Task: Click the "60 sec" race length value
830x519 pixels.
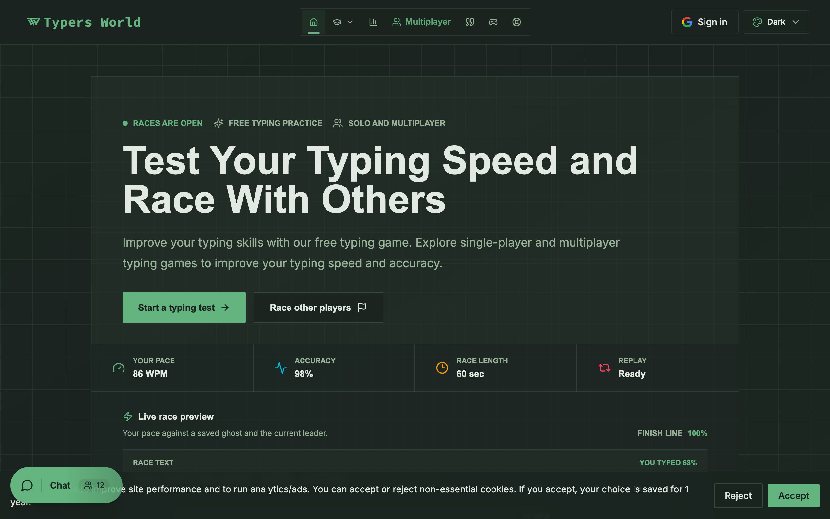Action: pos(470,374)
